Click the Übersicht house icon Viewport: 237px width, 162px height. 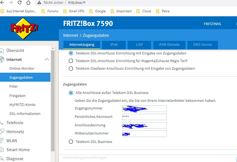click(2, 50)
